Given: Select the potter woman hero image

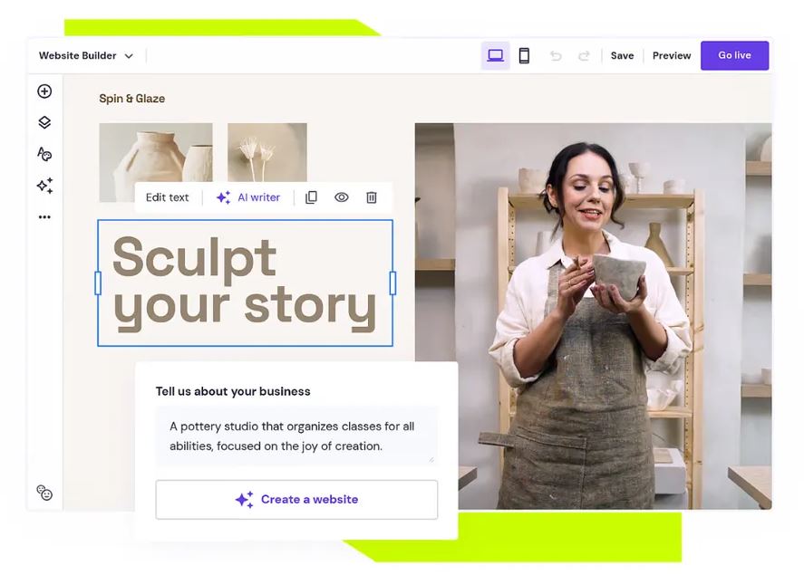Looking at the screenshot, I should tap(594, 316).
